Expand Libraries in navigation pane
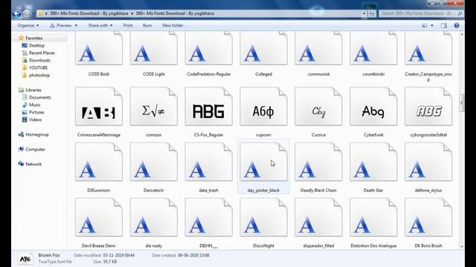This screenshot has width=476, height=267. (33, 90)
